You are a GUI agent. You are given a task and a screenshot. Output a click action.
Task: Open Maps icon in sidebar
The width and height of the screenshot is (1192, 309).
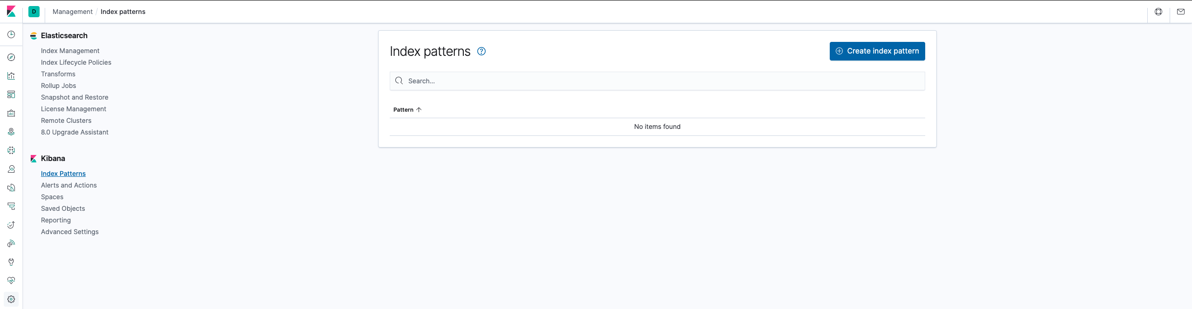[x=11, y=132]
